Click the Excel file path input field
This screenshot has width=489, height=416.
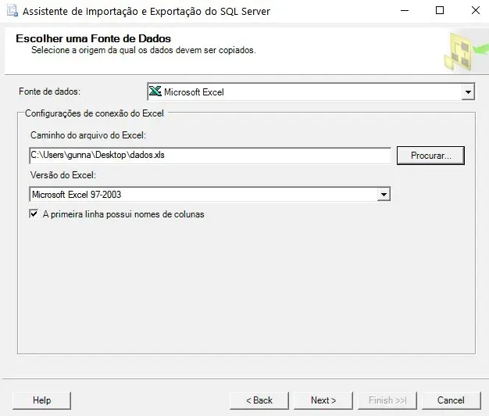(x=210, y=156)
